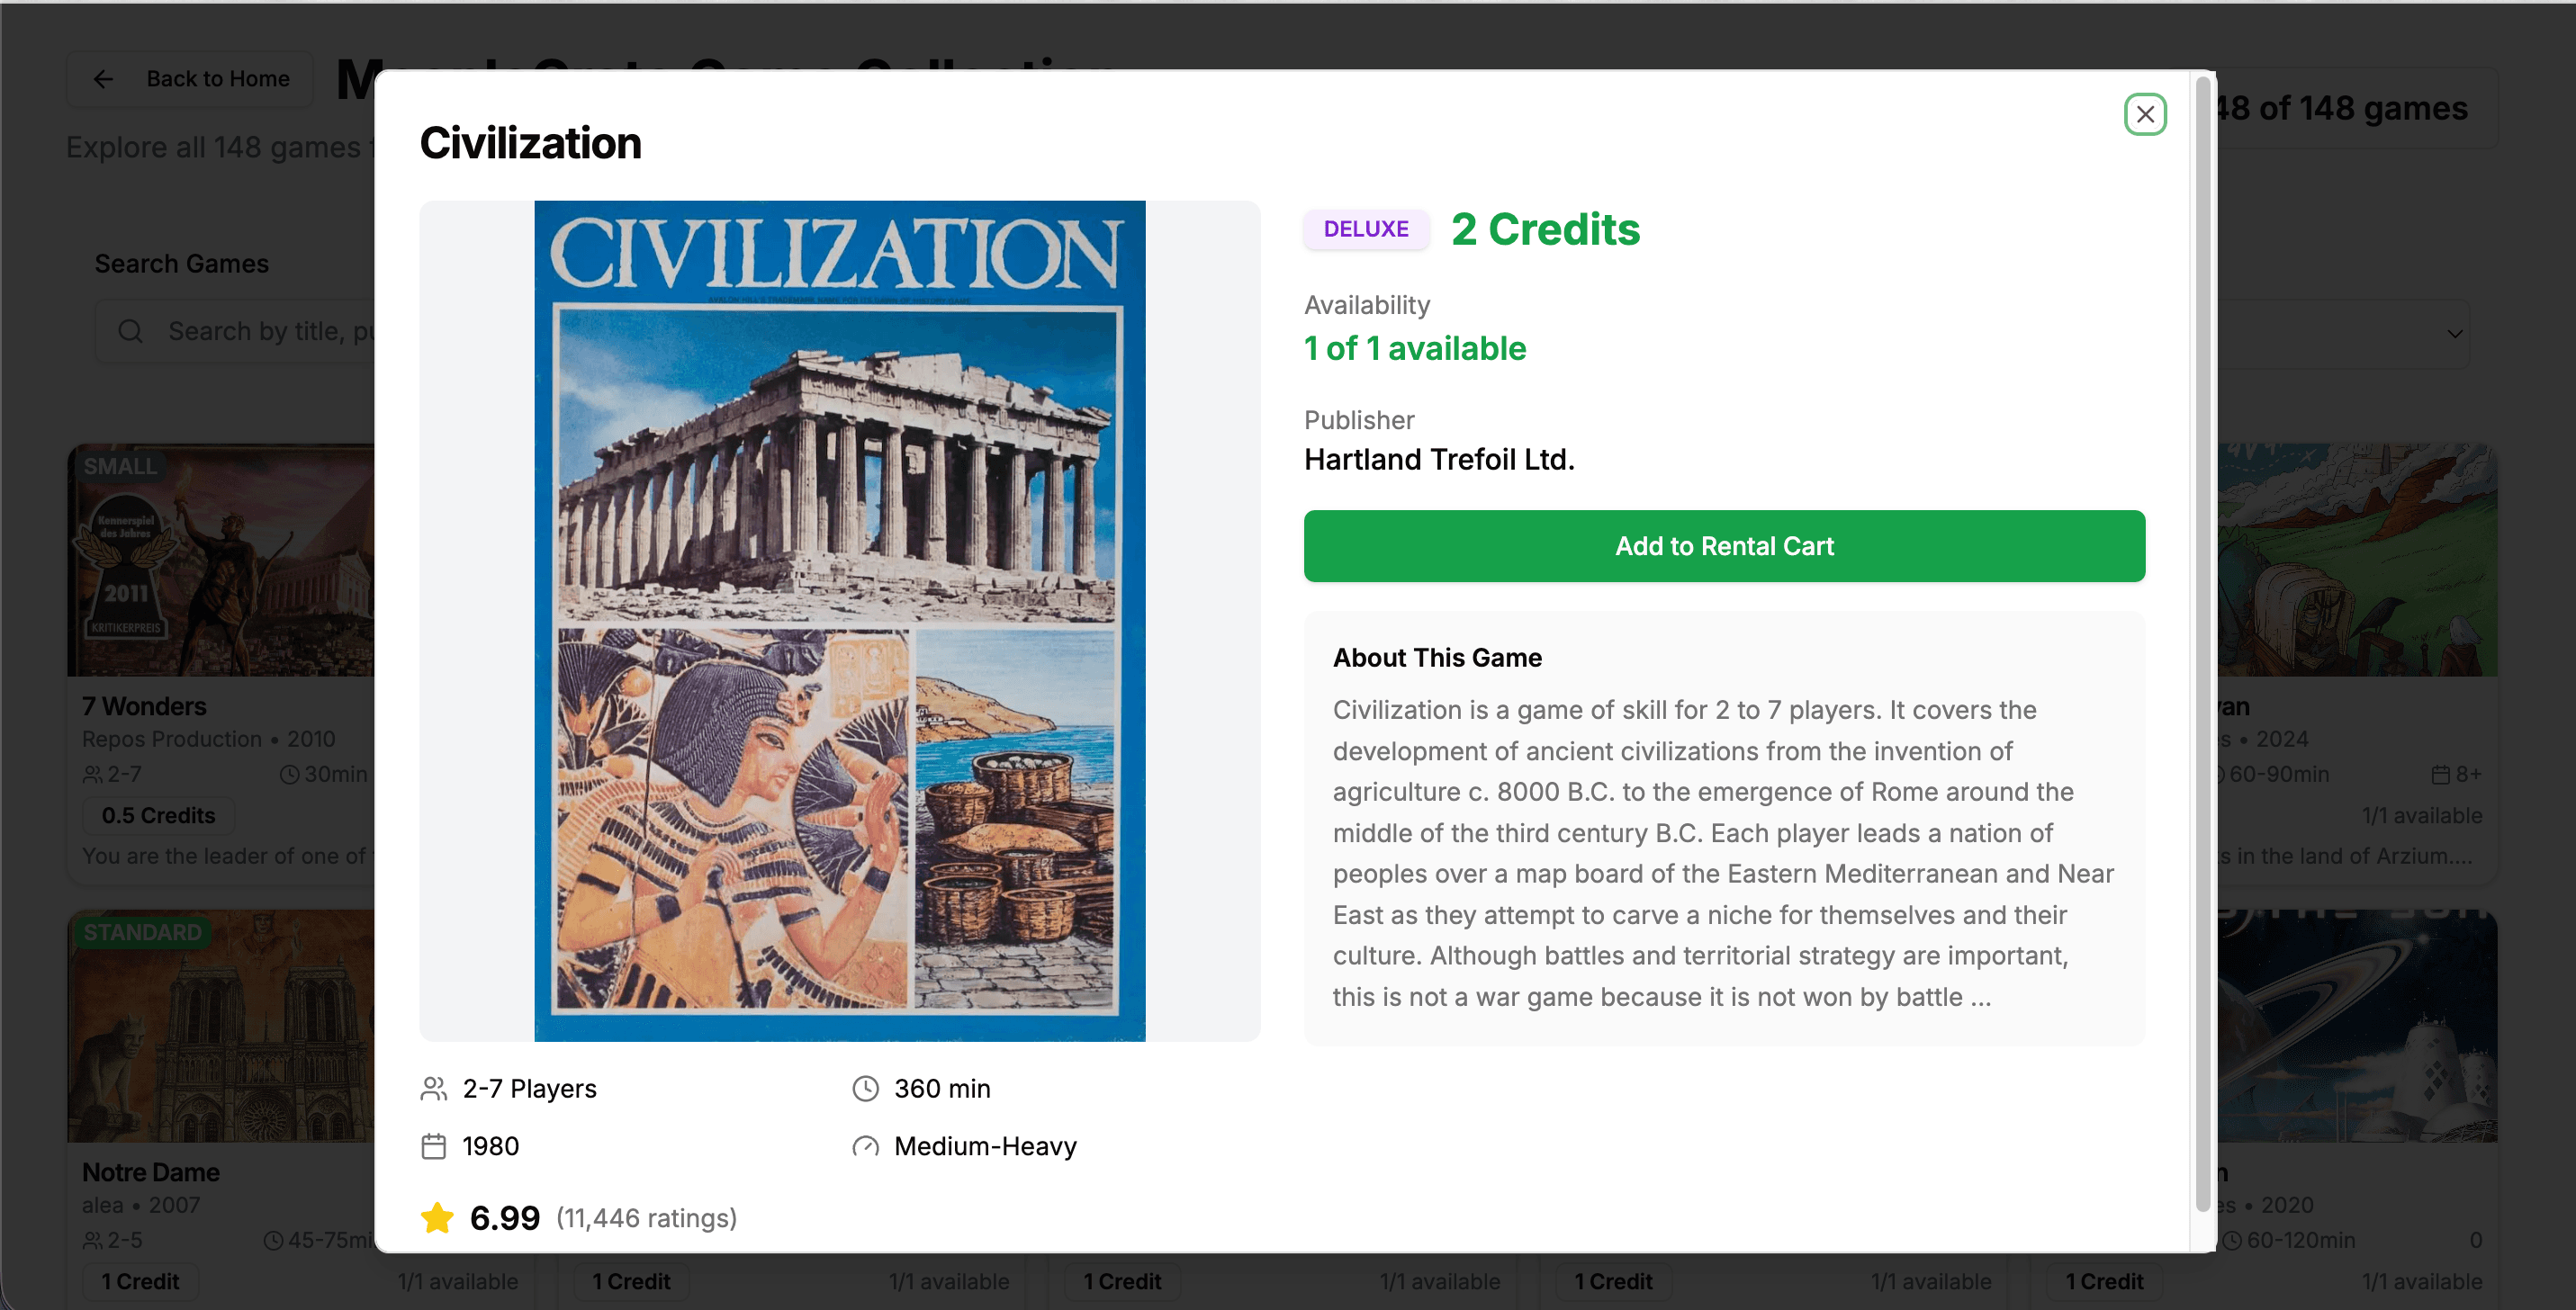The height and width of the screenshot is (1310, 2576).
Task: Open the 7 Wonders game card image
Action: click(221, 560)
